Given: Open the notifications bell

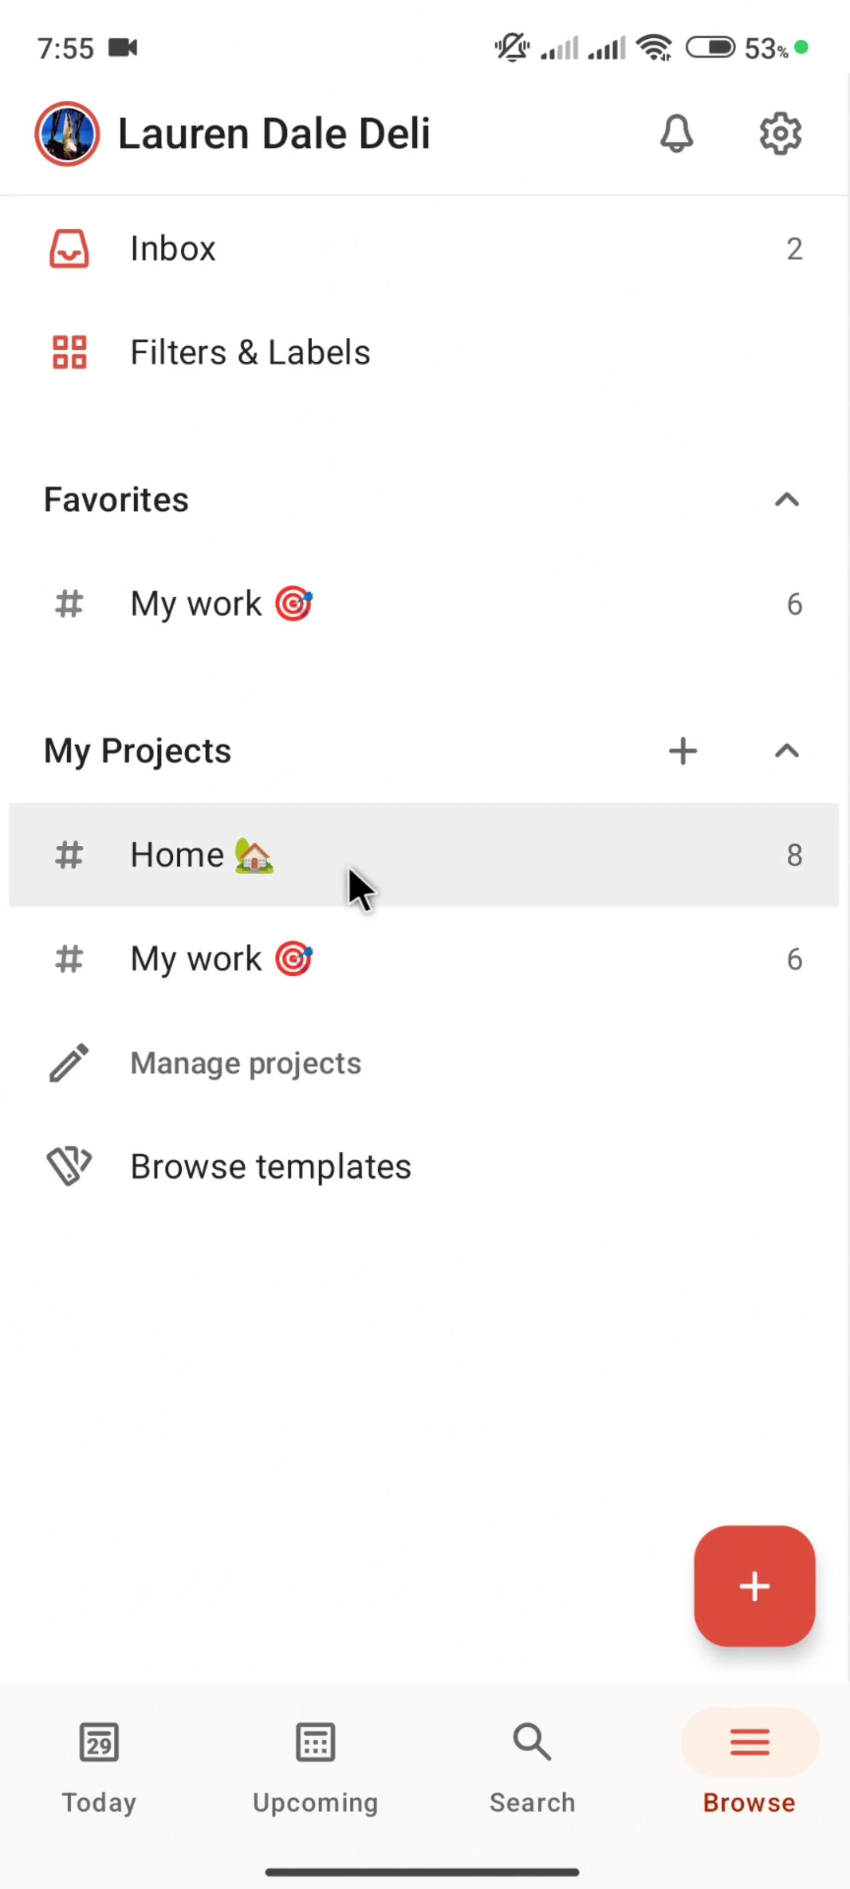Looking at the screenshot, I should click(676, 134).
